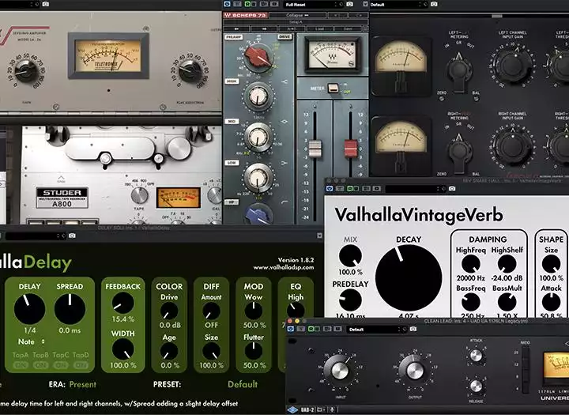
Task: Click the Save button in Scheps 73
Action: (x=348, y=28)
